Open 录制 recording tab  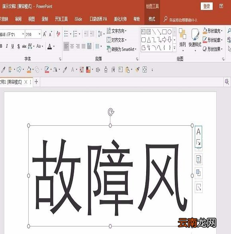[45, 19]
